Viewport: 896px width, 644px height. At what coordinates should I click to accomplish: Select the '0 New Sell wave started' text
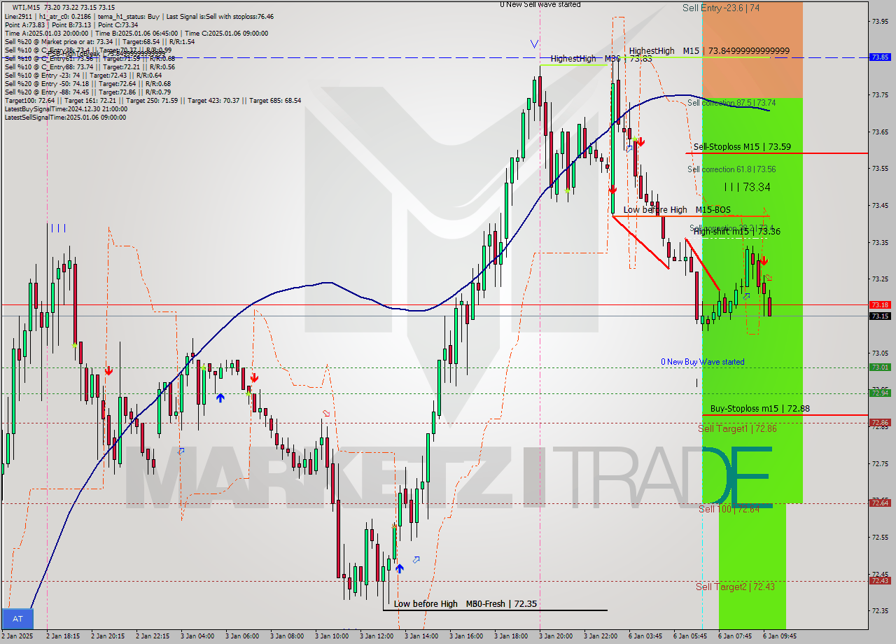[x=540, y=5]
